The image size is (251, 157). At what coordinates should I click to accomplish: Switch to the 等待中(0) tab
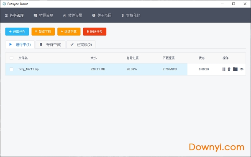coord(51,44)
